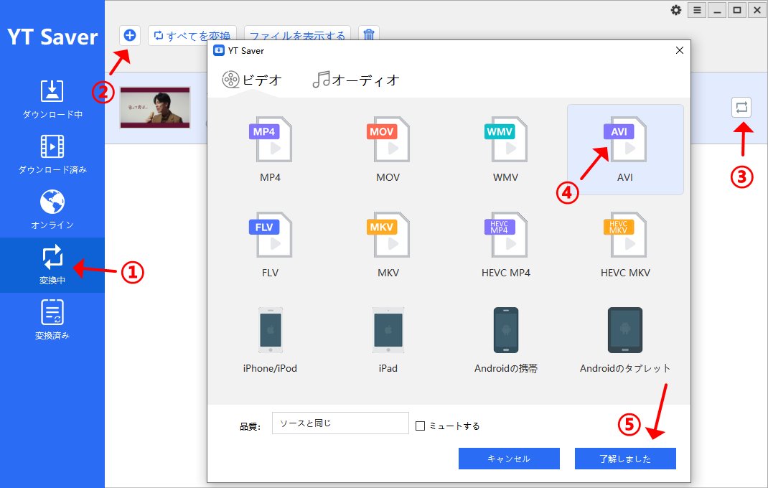Pick the WMV format icon
The image size is (768, 488).
coord(505,140)
